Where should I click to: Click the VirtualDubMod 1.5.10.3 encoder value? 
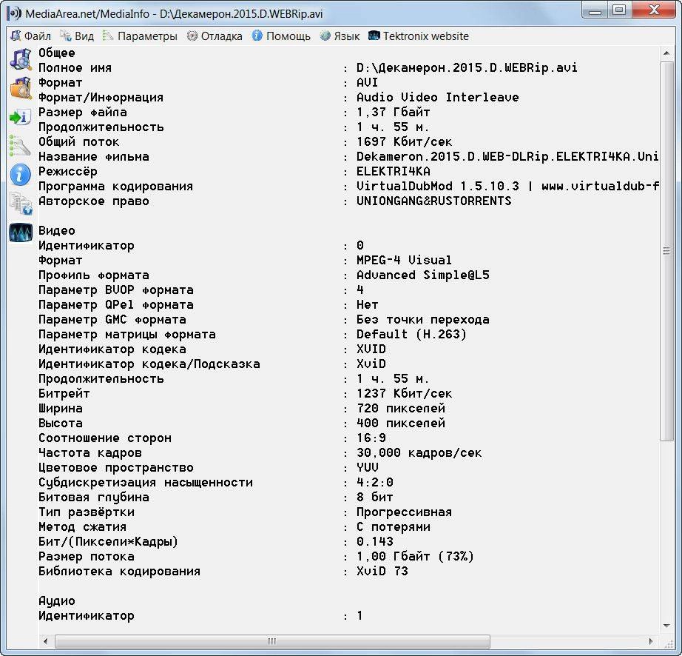[x=507, y=187]
